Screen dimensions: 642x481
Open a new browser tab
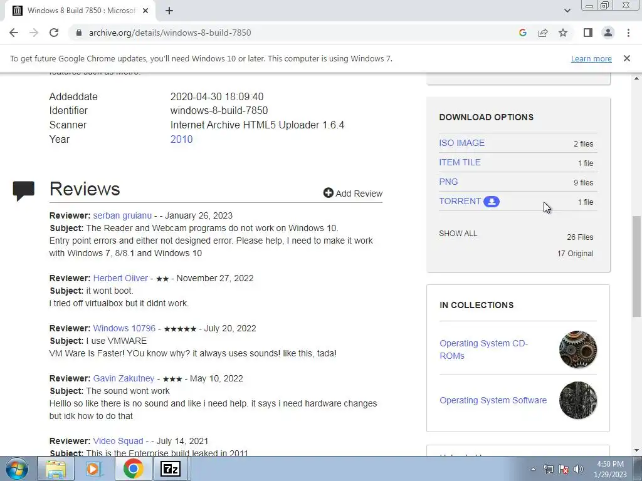169,11
